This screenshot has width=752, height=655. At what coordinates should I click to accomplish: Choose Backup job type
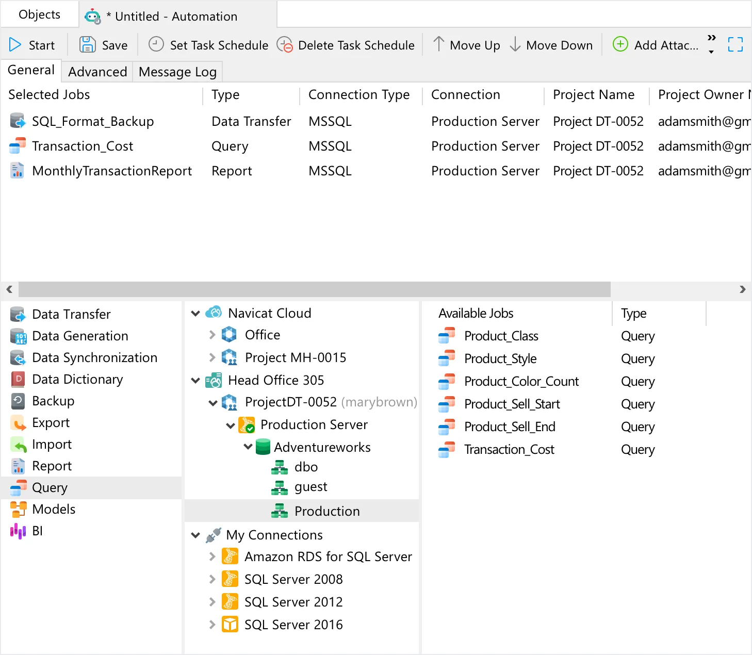(92, 401)
